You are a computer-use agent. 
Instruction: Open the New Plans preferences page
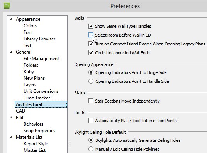[x=34, y=78]
